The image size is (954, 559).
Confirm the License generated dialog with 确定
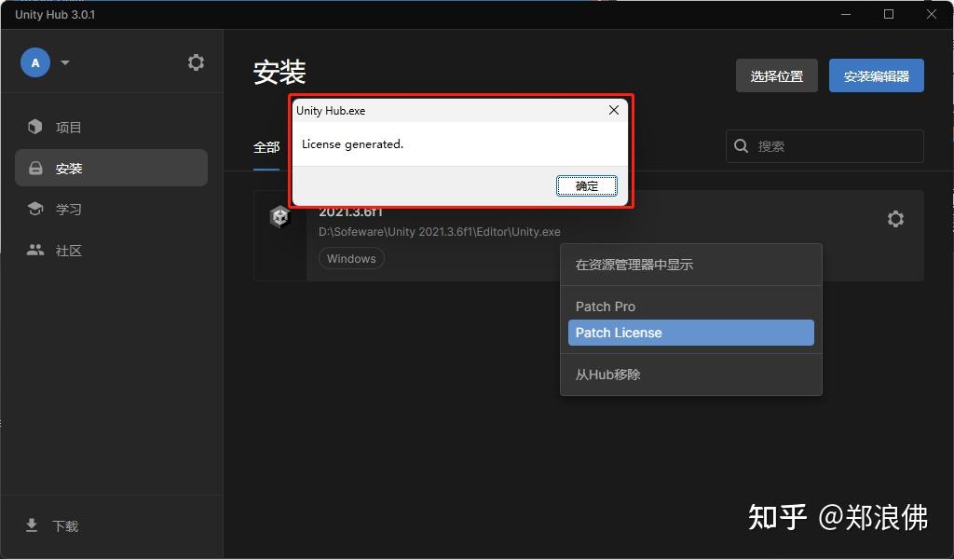coord(587,185)
